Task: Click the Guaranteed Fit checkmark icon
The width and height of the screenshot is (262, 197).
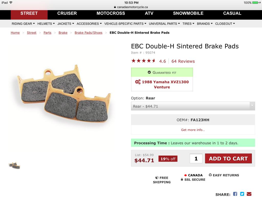Action: (149, 72)
